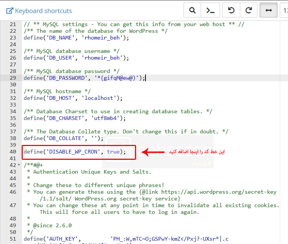The width and height of the screenshot is (288, 244).
Task: Click the undo arrow icon
Action: click(231, 10)
